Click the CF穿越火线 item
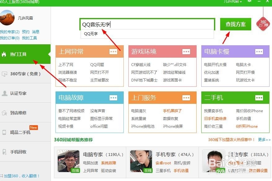This screenshot has width=272, height=181. pyautogui.click(x=141, y=65)
